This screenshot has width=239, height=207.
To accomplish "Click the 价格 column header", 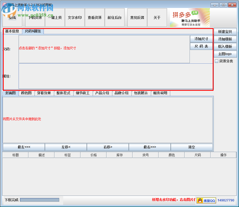I will point(93,155).
